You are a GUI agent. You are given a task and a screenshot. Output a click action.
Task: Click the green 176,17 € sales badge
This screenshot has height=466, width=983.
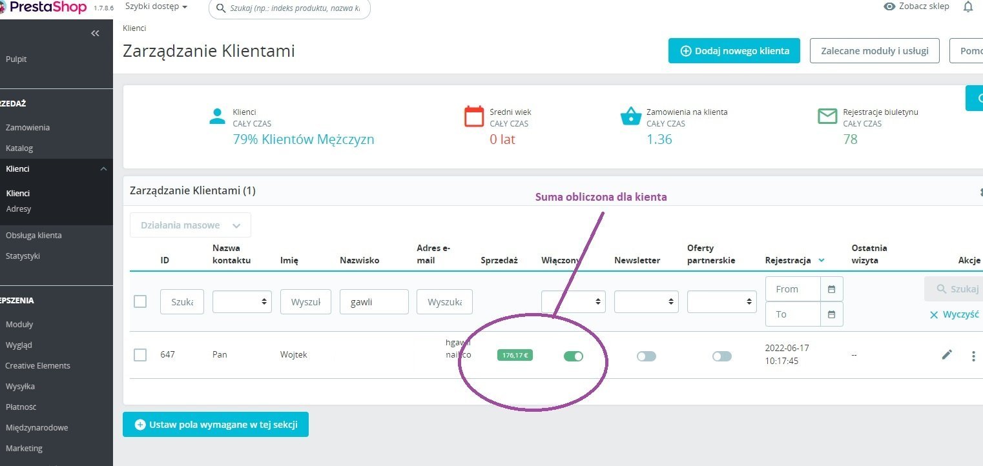click(515, 355)
